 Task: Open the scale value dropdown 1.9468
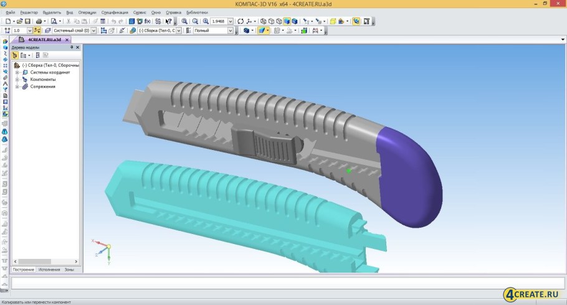point(231,21)
